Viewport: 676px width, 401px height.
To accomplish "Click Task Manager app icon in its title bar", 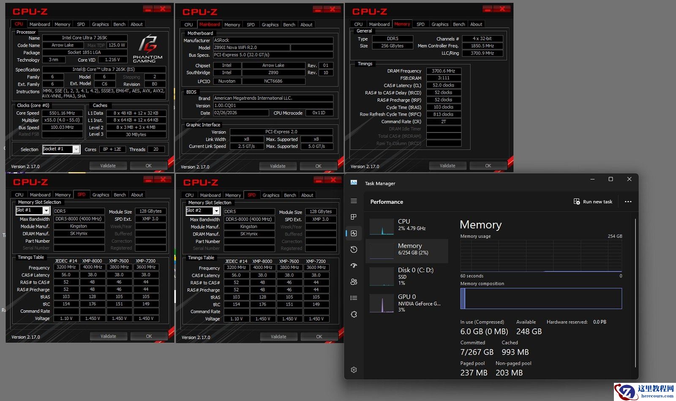I will pyautogui.click(x=354, y=183).
